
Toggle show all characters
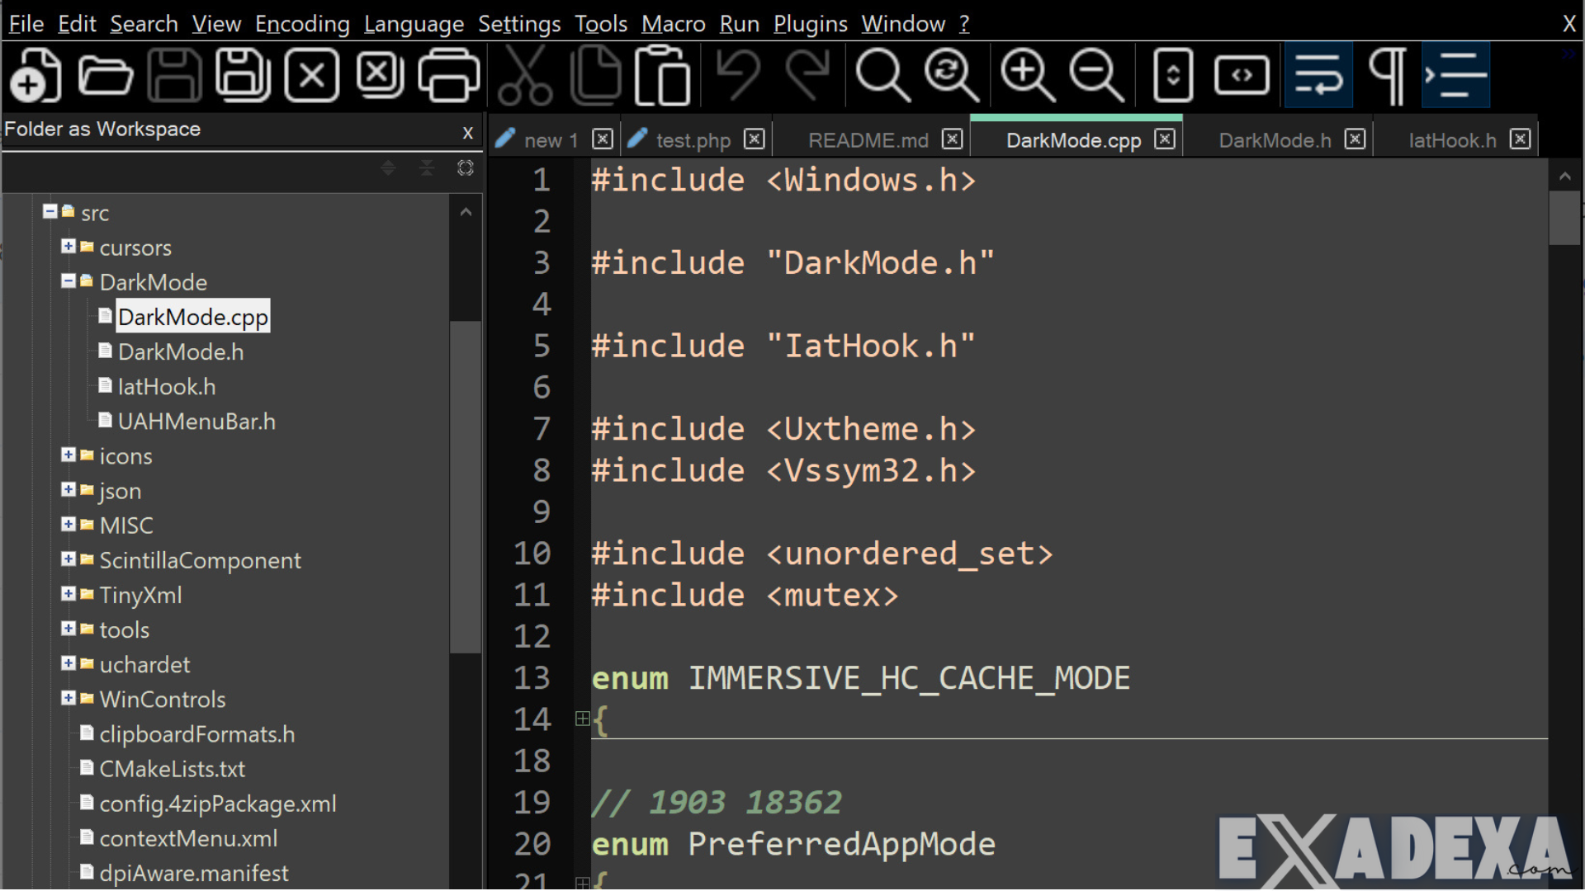(1387, 75)
